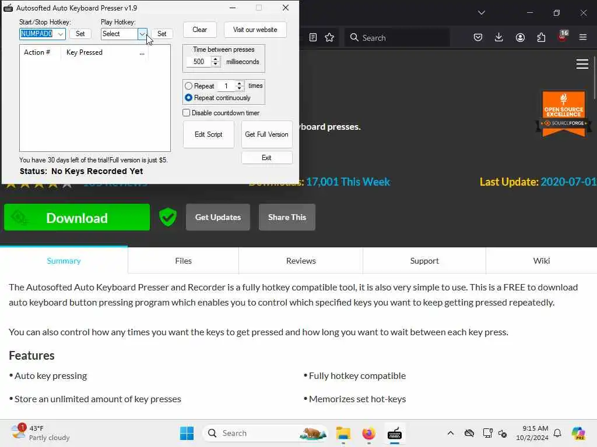The width and height of the screenshot is (597, 447).
Task: Decrease repeat times spinner down arrow
Action: [x=240, y=88]
